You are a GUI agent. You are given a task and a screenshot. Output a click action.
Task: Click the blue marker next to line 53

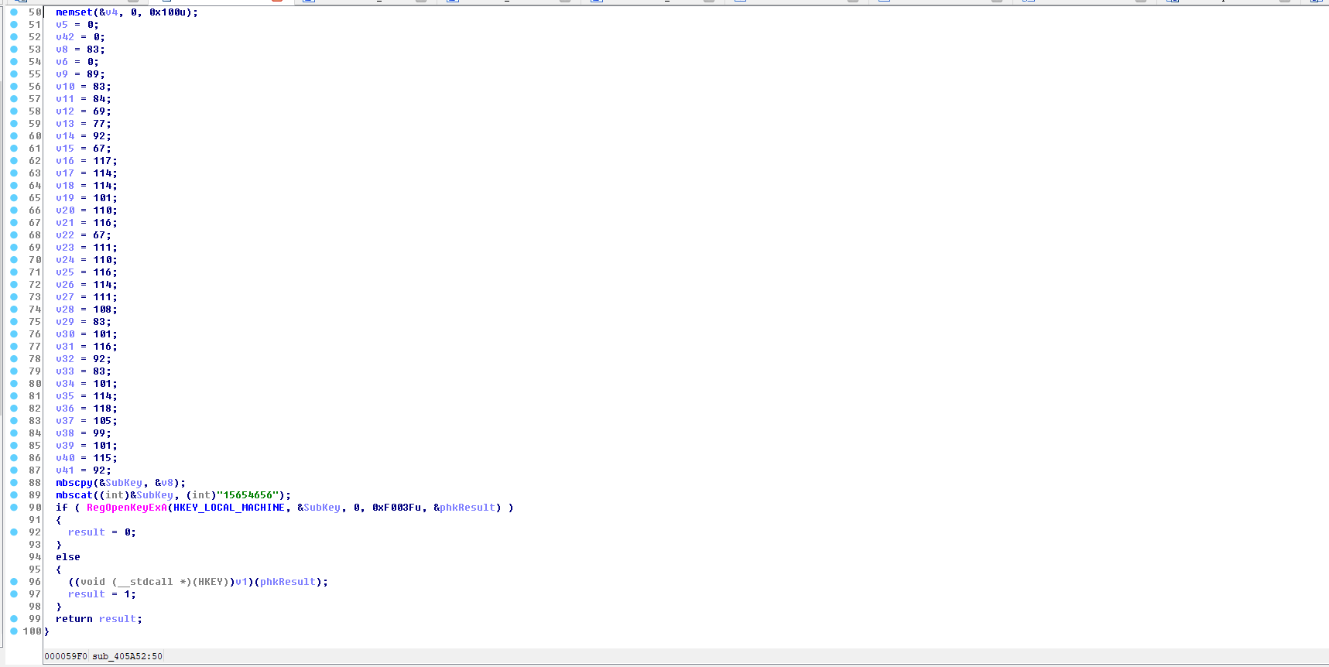(x=14, y=50)
